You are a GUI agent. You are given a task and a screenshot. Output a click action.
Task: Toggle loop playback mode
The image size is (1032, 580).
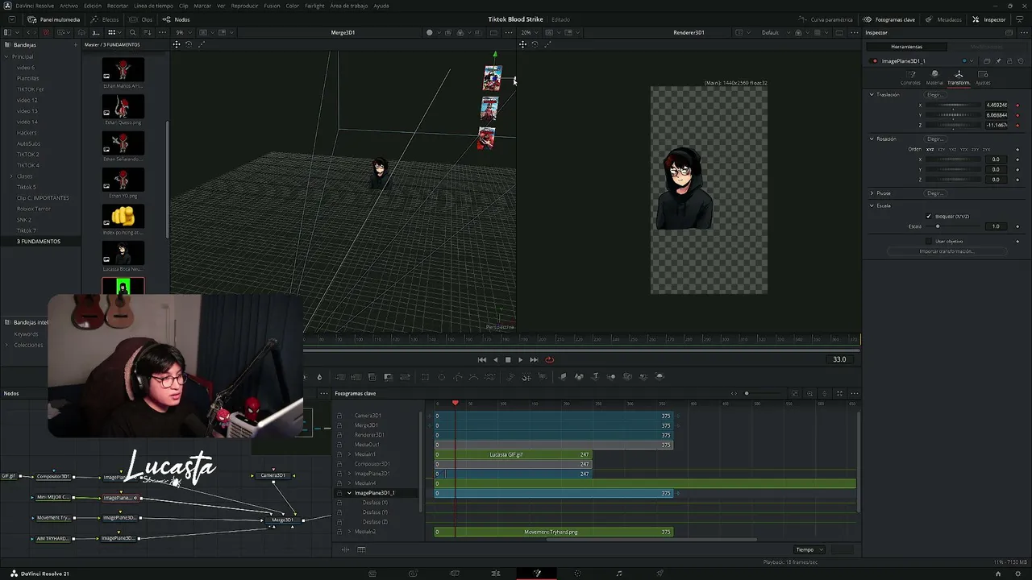pos(549,360)
